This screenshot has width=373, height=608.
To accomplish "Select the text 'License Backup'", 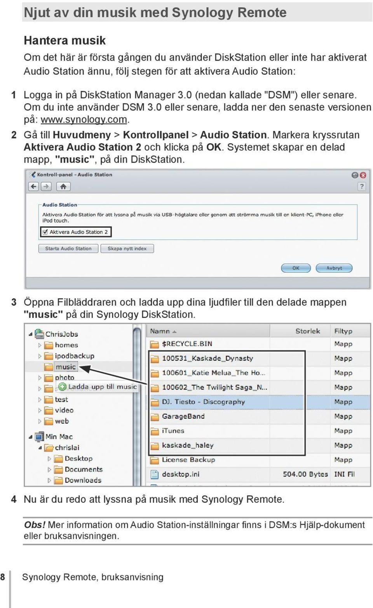I will click(188, 460).
